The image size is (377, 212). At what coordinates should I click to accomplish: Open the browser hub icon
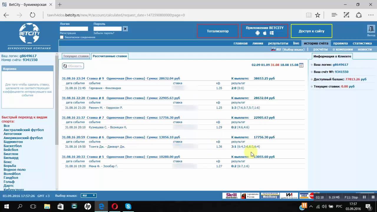pos(334,15)
